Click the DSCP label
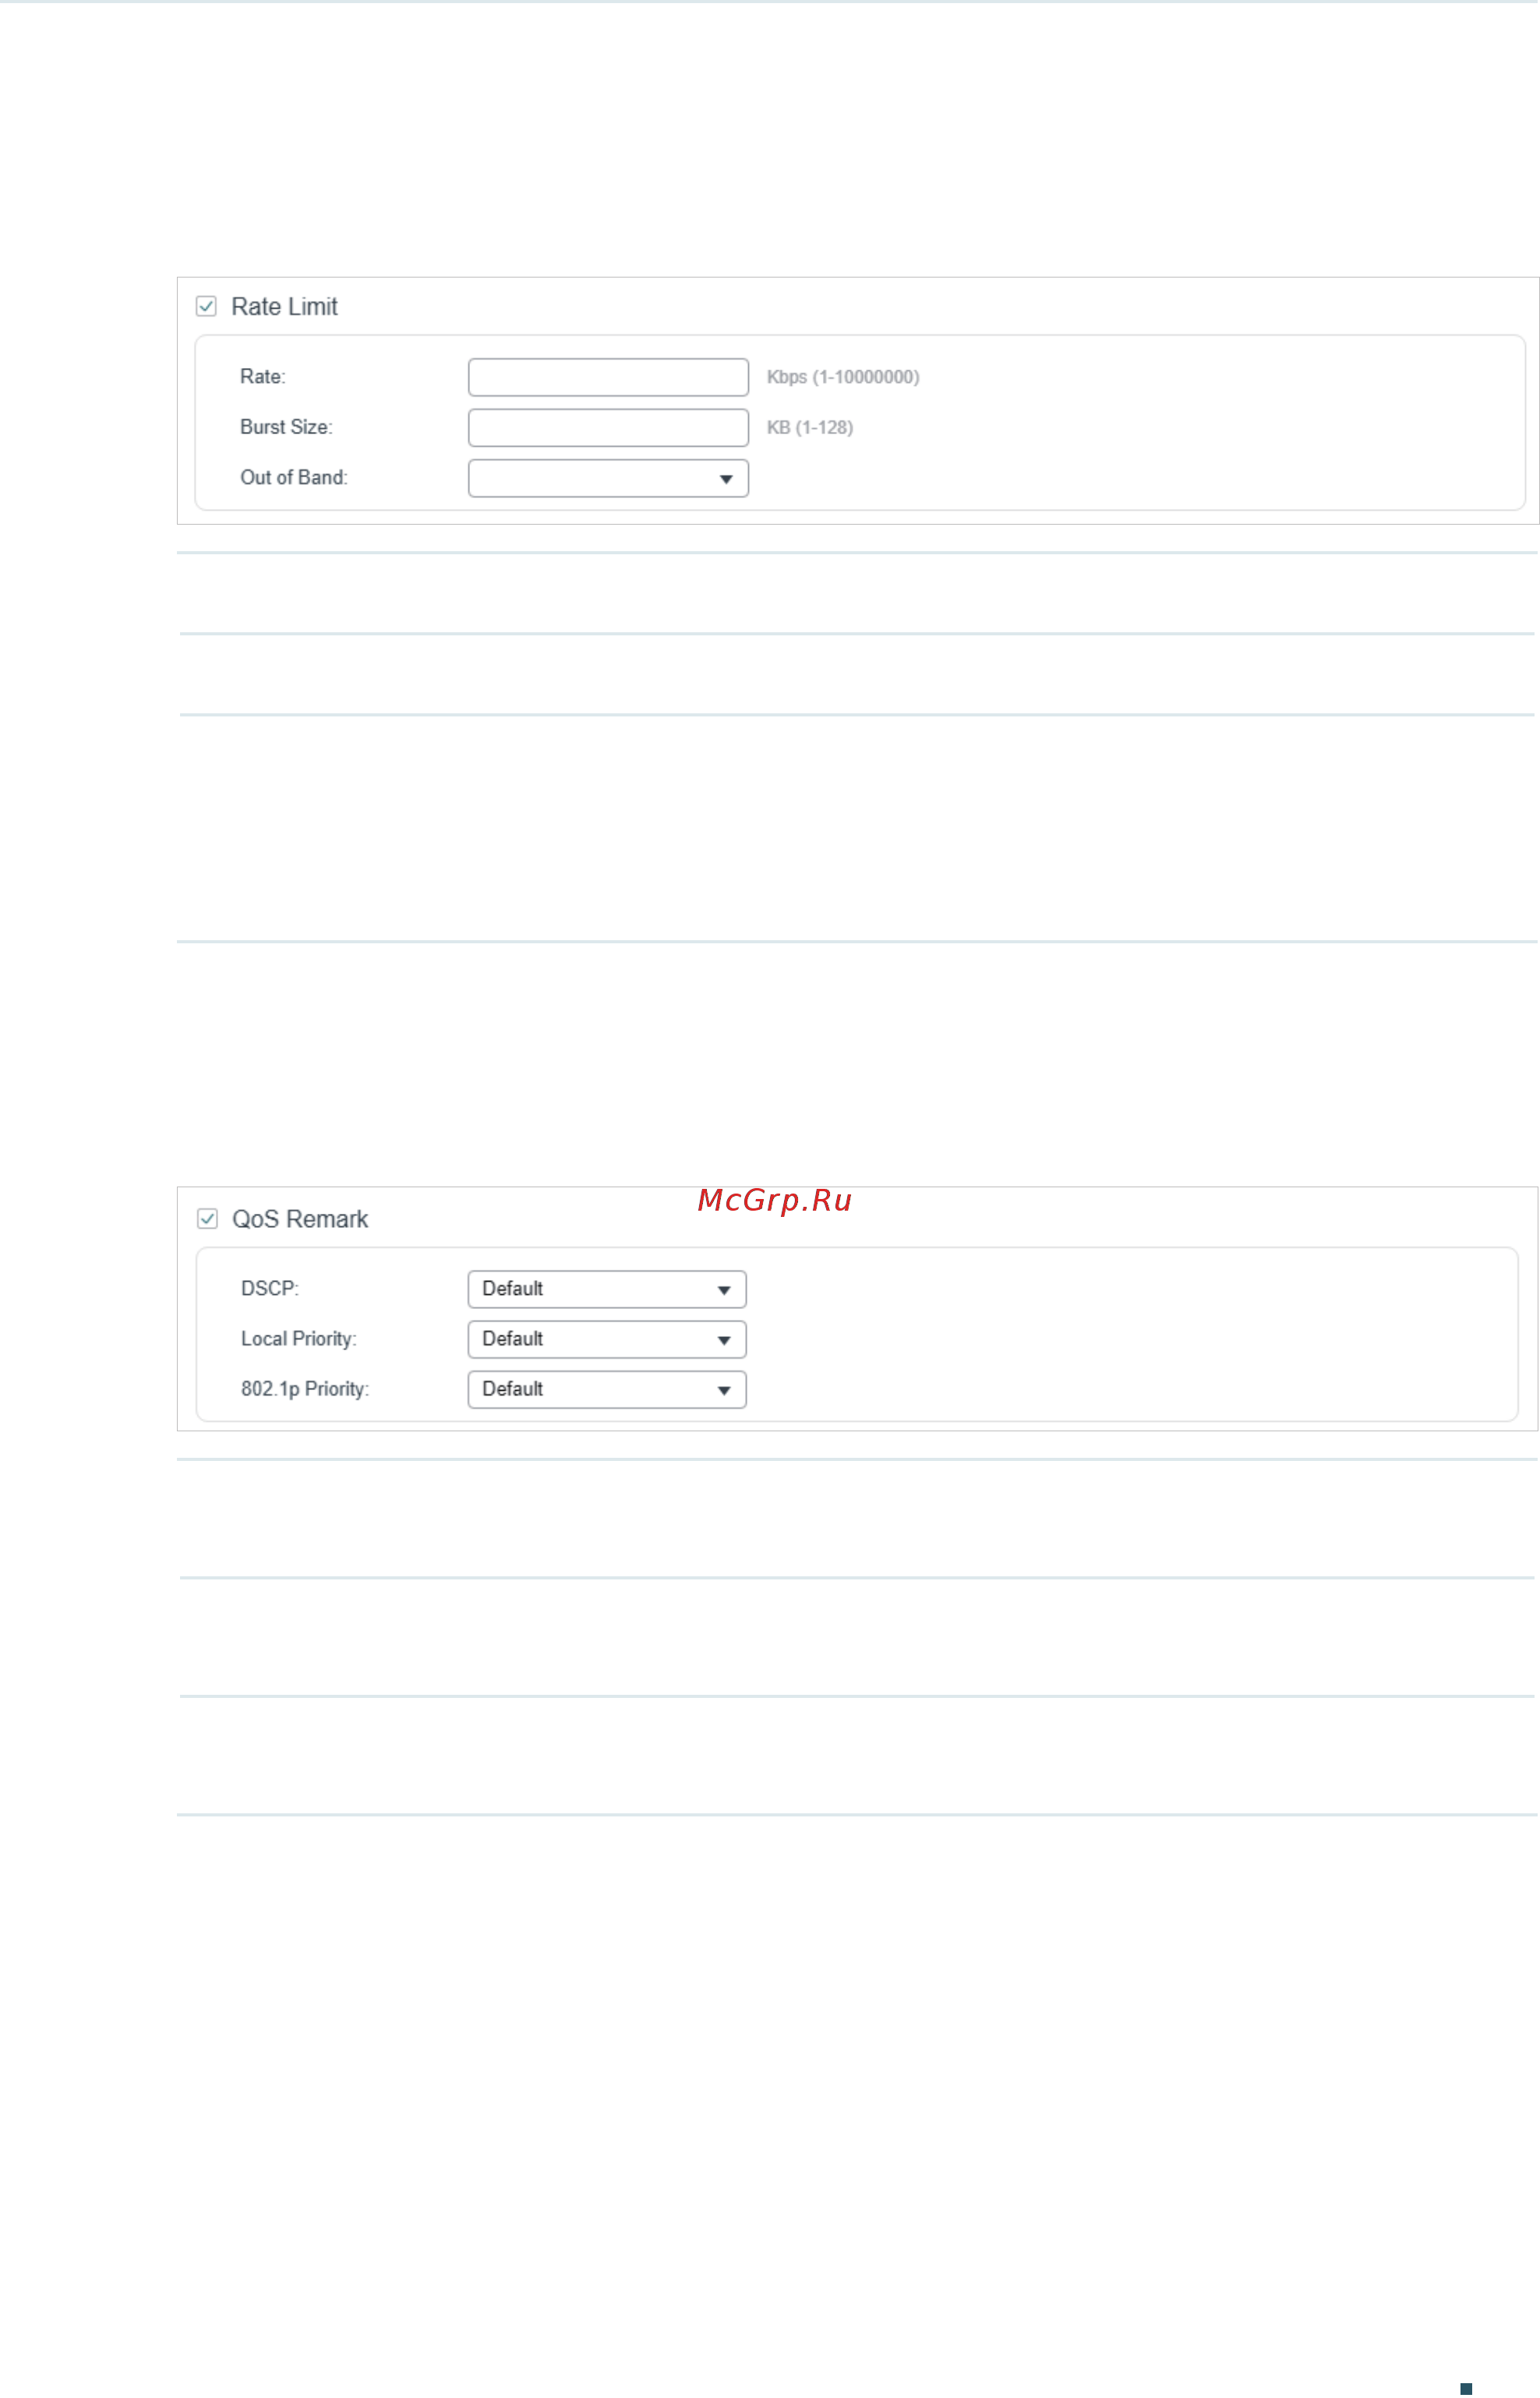 270,1289
